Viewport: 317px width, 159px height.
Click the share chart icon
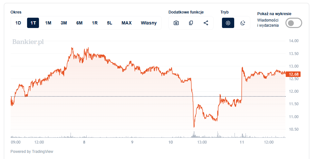tap(206, 23)
